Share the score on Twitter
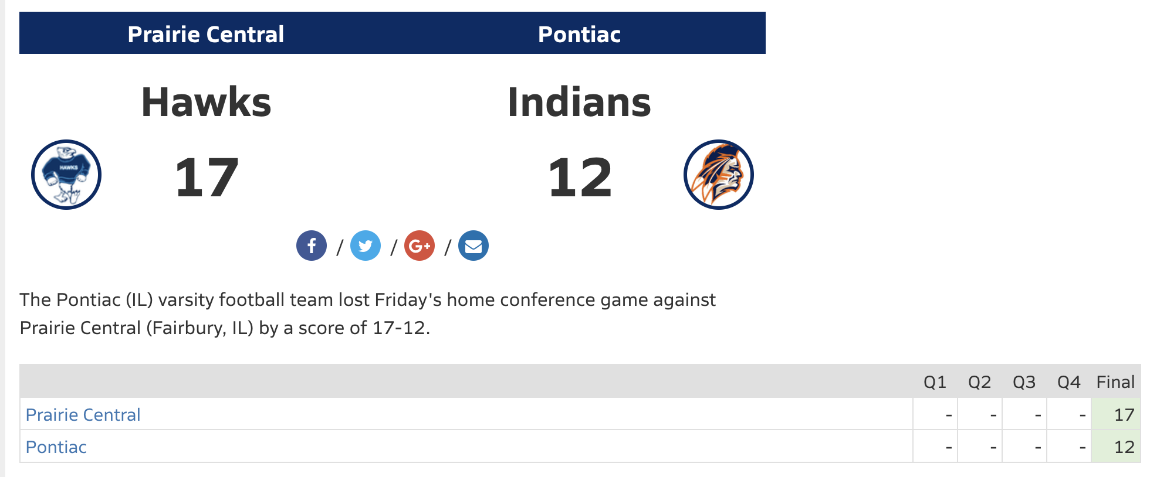The image size is (1150, 477). click(x=366, y=246)
